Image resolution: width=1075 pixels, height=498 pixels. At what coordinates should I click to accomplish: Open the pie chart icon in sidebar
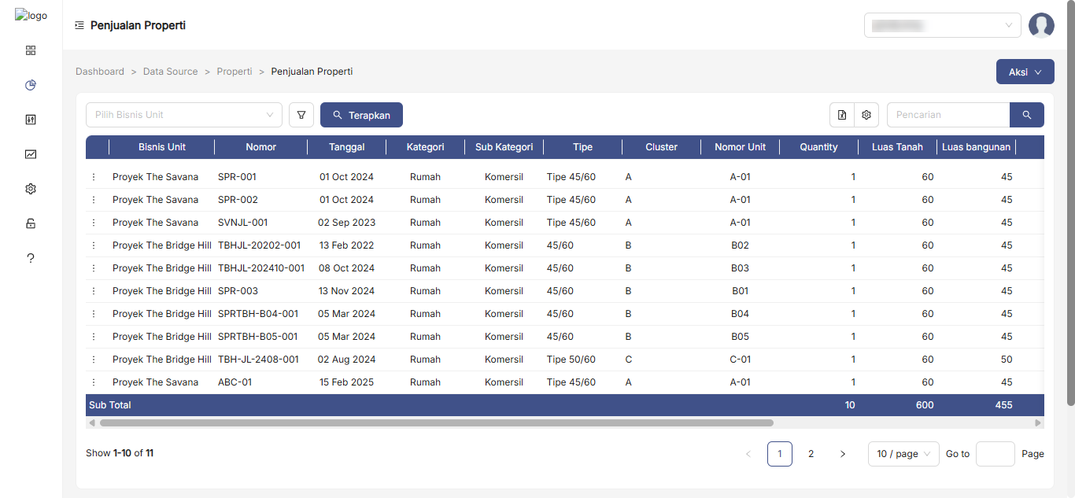coord(31,85)
